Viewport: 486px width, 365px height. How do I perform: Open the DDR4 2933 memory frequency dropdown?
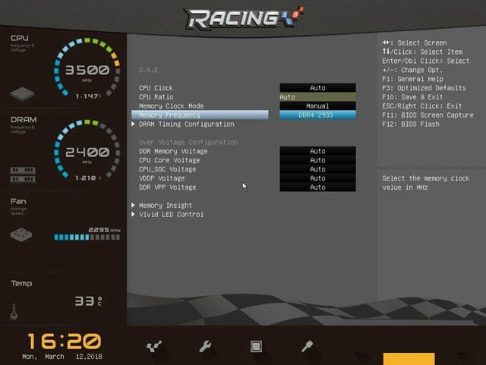(x=317, y=115)
